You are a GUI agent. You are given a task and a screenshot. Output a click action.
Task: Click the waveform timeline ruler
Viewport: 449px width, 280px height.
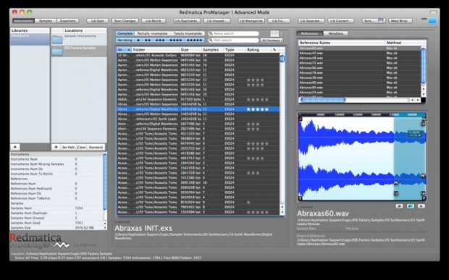pyautogui.click(x=362, y=114)
